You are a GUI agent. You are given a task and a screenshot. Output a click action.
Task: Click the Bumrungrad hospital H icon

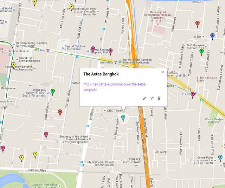pyautogui.click(x=158, y=24)
